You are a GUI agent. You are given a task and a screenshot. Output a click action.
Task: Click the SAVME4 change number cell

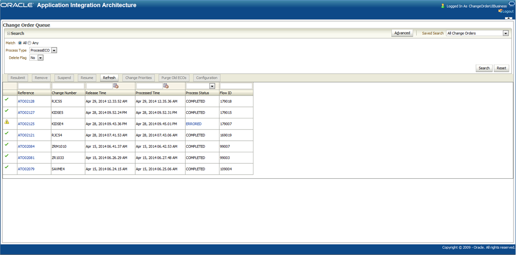point(68,169)
